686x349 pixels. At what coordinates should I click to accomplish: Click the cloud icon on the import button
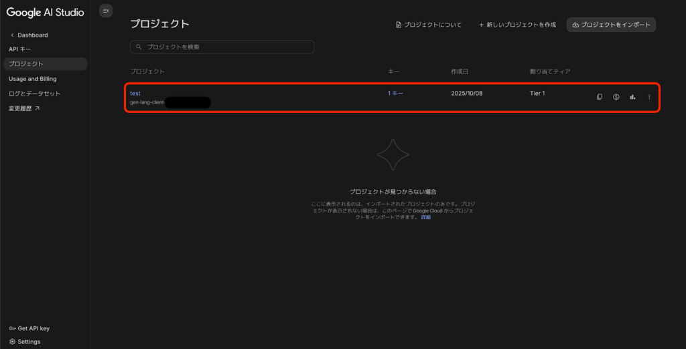575,25
